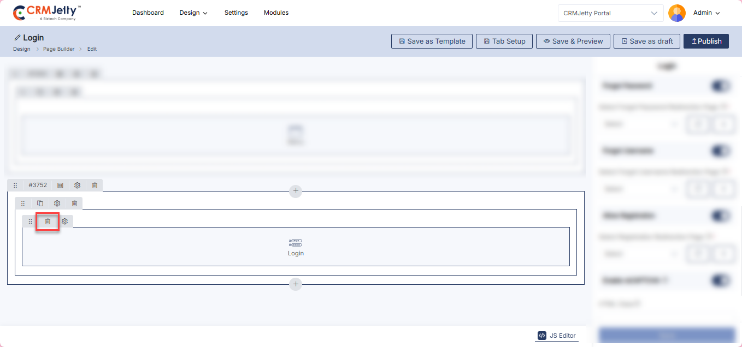Viewport: 742px width, 347px height.
Task: Click the plus button above section #3752
Action: 296,191
